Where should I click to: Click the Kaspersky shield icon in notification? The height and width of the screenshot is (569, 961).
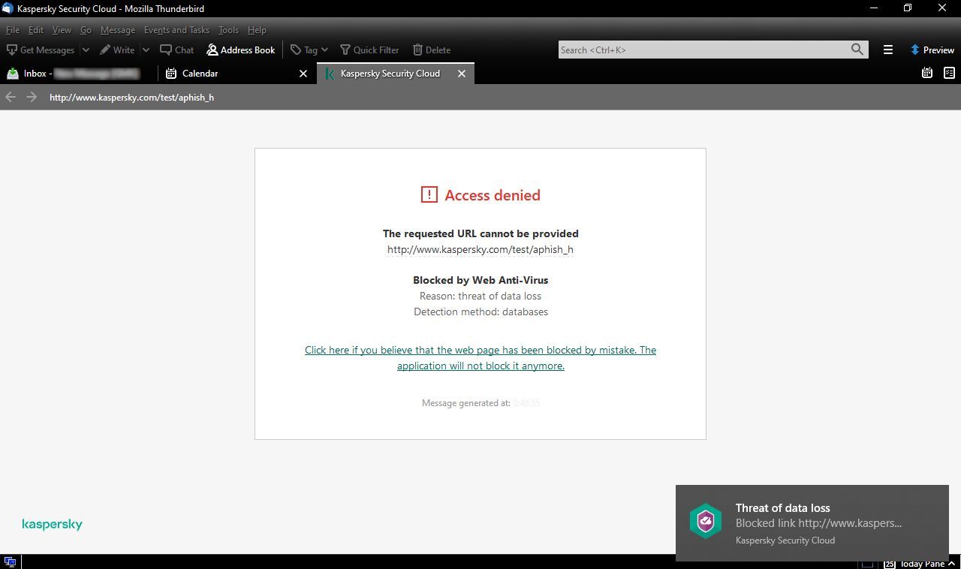coord(706,522)
